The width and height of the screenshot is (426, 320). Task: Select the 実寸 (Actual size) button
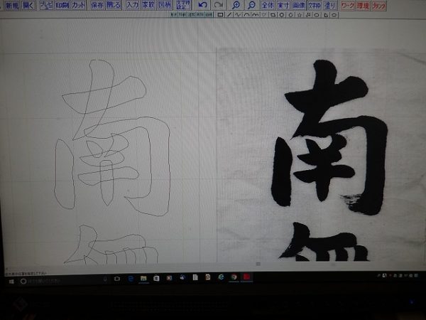[x=283, y=5]
